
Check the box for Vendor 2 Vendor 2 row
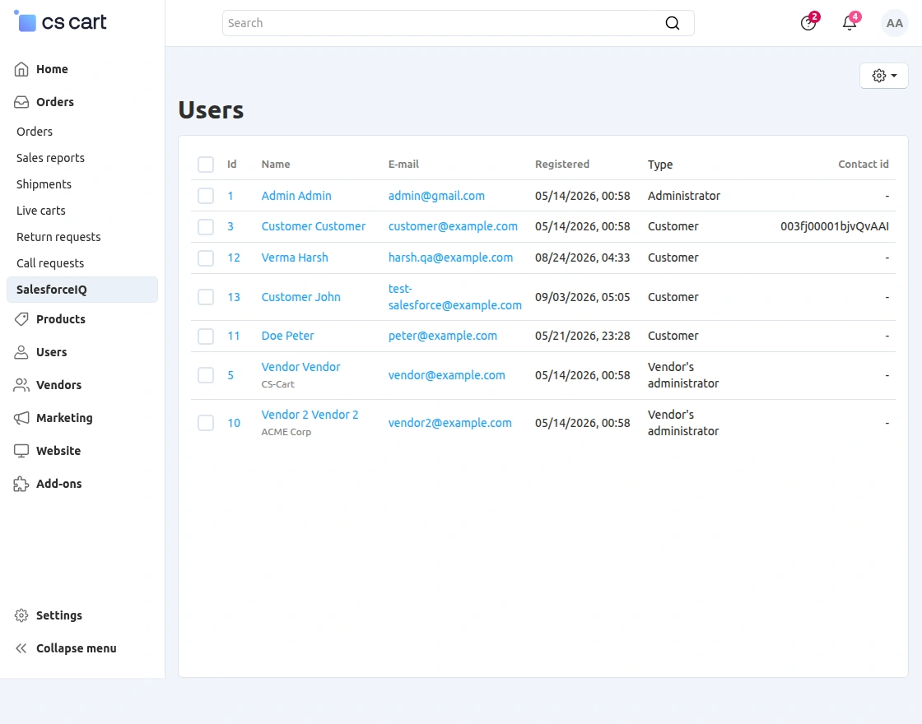coord(206,423)
